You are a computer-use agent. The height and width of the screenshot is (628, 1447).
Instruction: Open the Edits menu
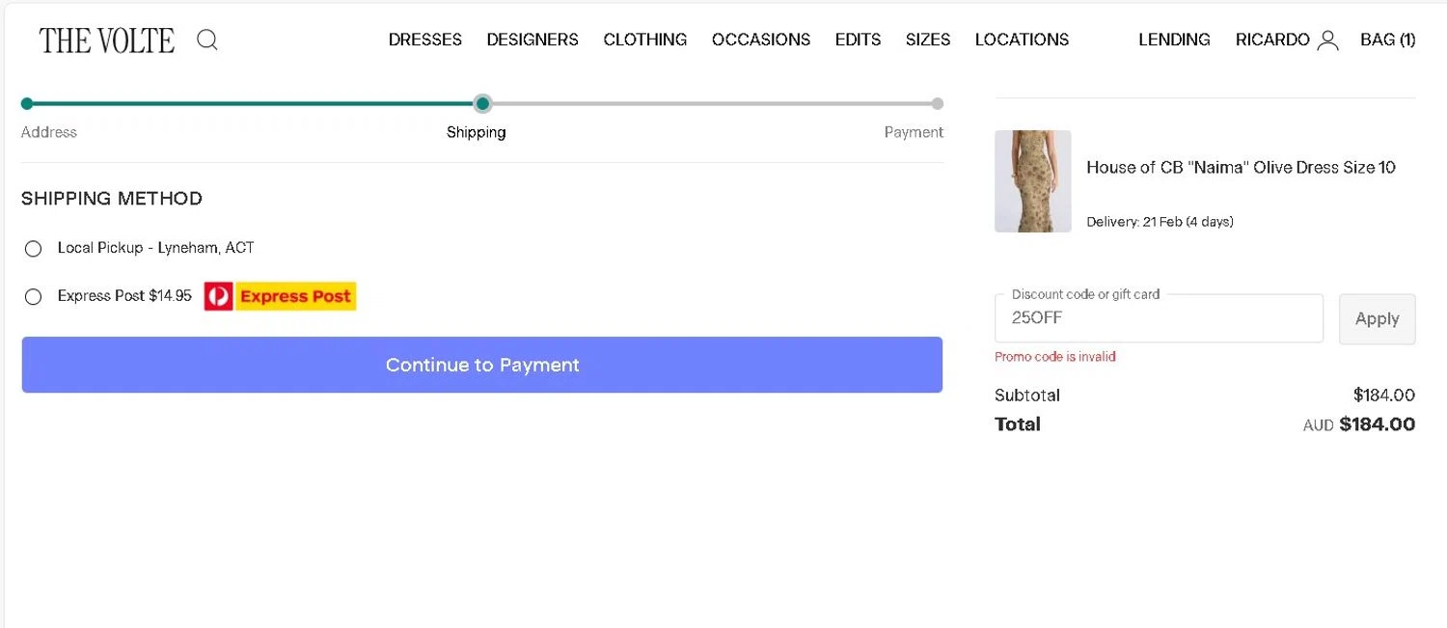tap(859, 40)
